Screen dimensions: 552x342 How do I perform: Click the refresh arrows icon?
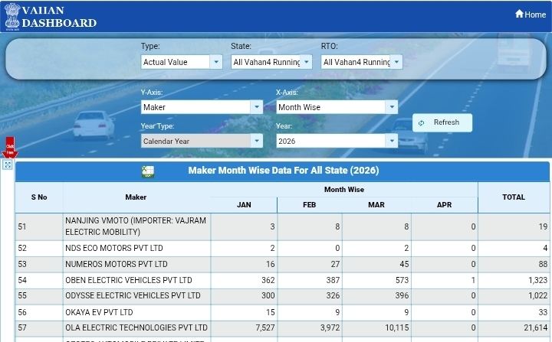(x=422, y=123)
